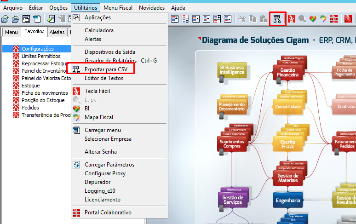Select Configurações in Favoritos list
This screenshot has height=224, width=356.
coord(36,49)
